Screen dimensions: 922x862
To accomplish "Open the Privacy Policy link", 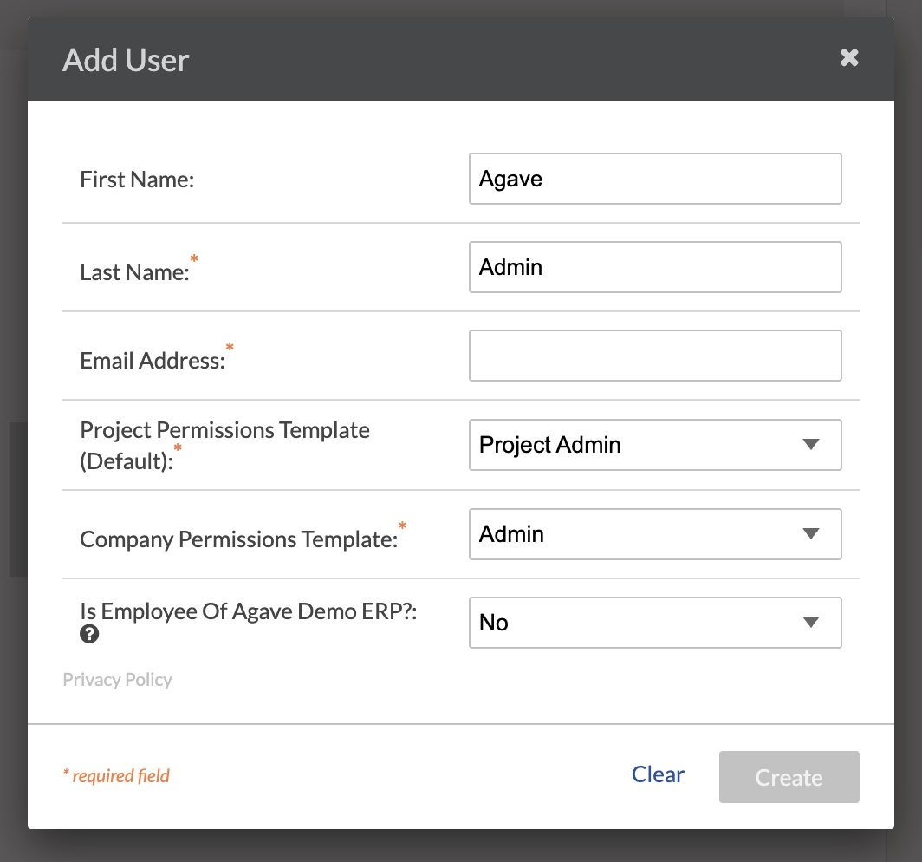I will point(117,680).
